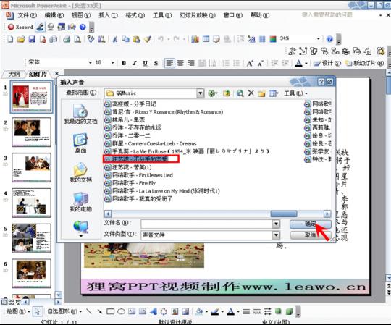Delete selected file with X icon

coord(251,93)
